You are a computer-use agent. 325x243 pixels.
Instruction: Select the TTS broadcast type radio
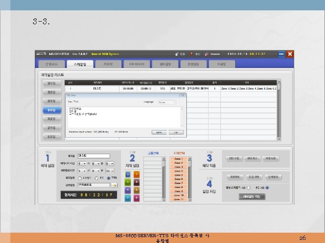(108, 178)
